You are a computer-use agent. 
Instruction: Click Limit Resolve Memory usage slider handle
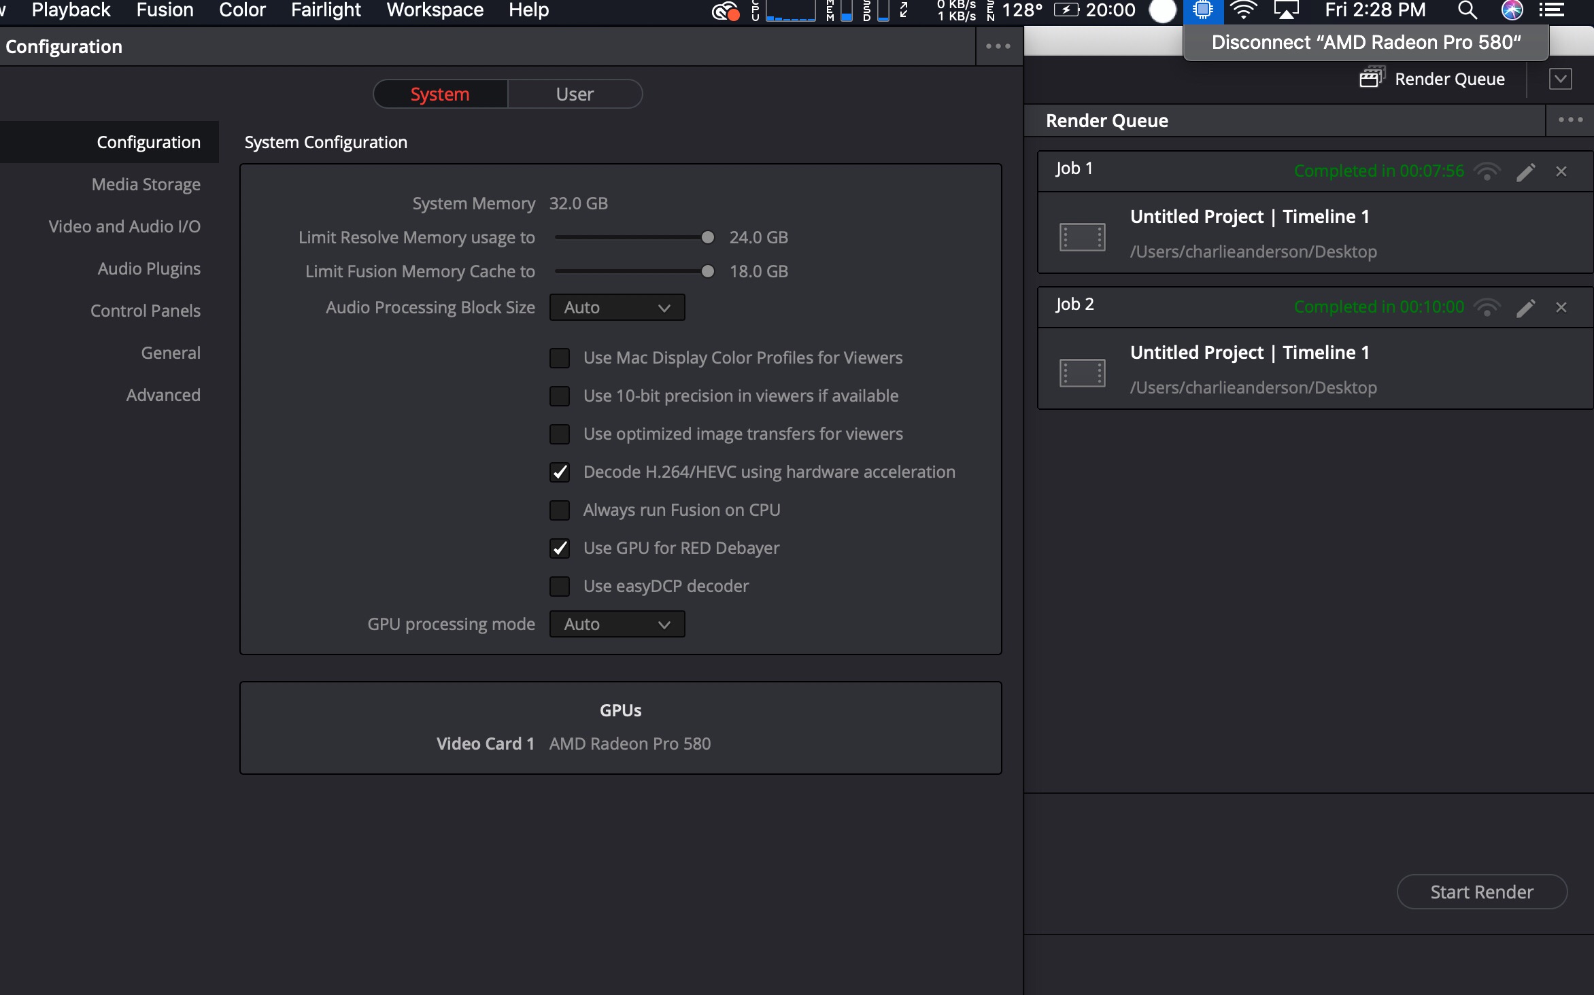pos(708,238)
